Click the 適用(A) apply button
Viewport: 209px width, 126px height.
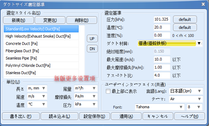click(x=126, y=116)
